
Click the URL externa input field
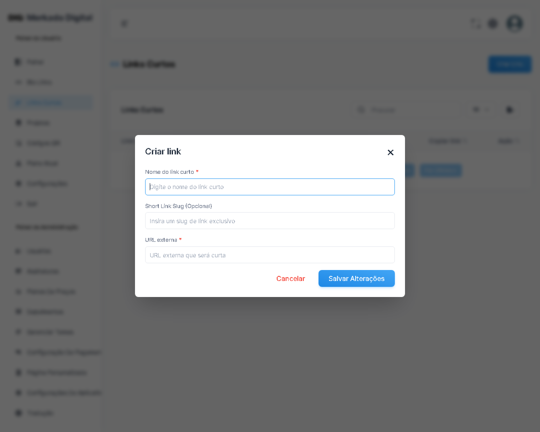click(270, 255)
